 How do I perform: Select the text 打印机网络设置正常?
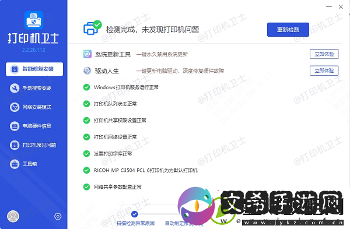coord(116,137)
